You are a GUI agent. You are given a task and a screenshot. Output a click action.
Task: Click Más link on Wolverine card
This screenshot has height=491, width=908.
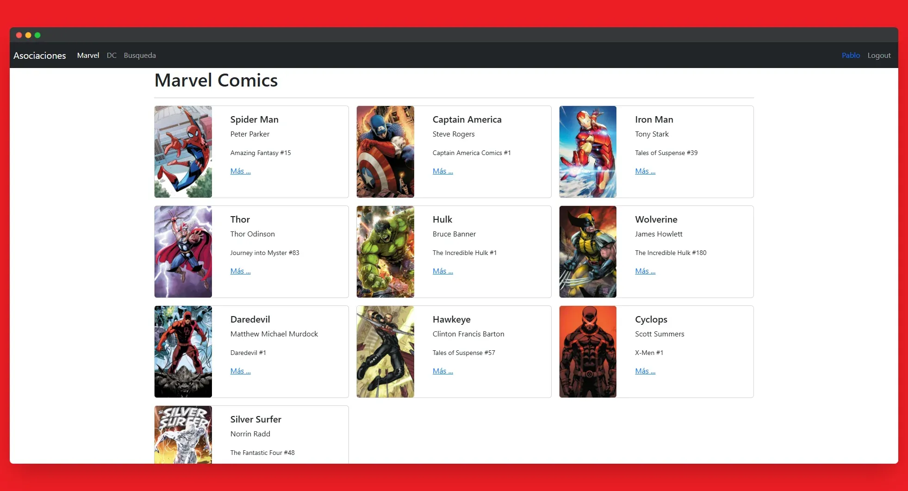click(x=645, y=271)
